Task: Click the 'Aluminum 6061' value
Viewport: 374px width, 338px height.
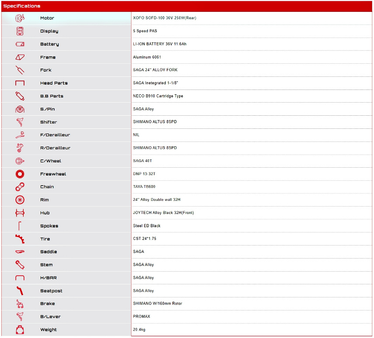Action: [147, 57]
